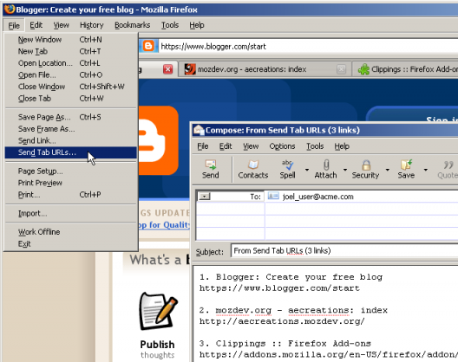Open Firefox Edit menu
The width and height of the screenshot is (458, 362).
tap(36, 25)
